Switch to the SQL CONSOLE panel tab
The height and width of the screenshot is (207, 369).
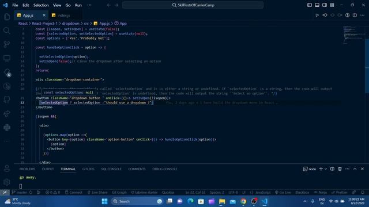coord(111,169)
